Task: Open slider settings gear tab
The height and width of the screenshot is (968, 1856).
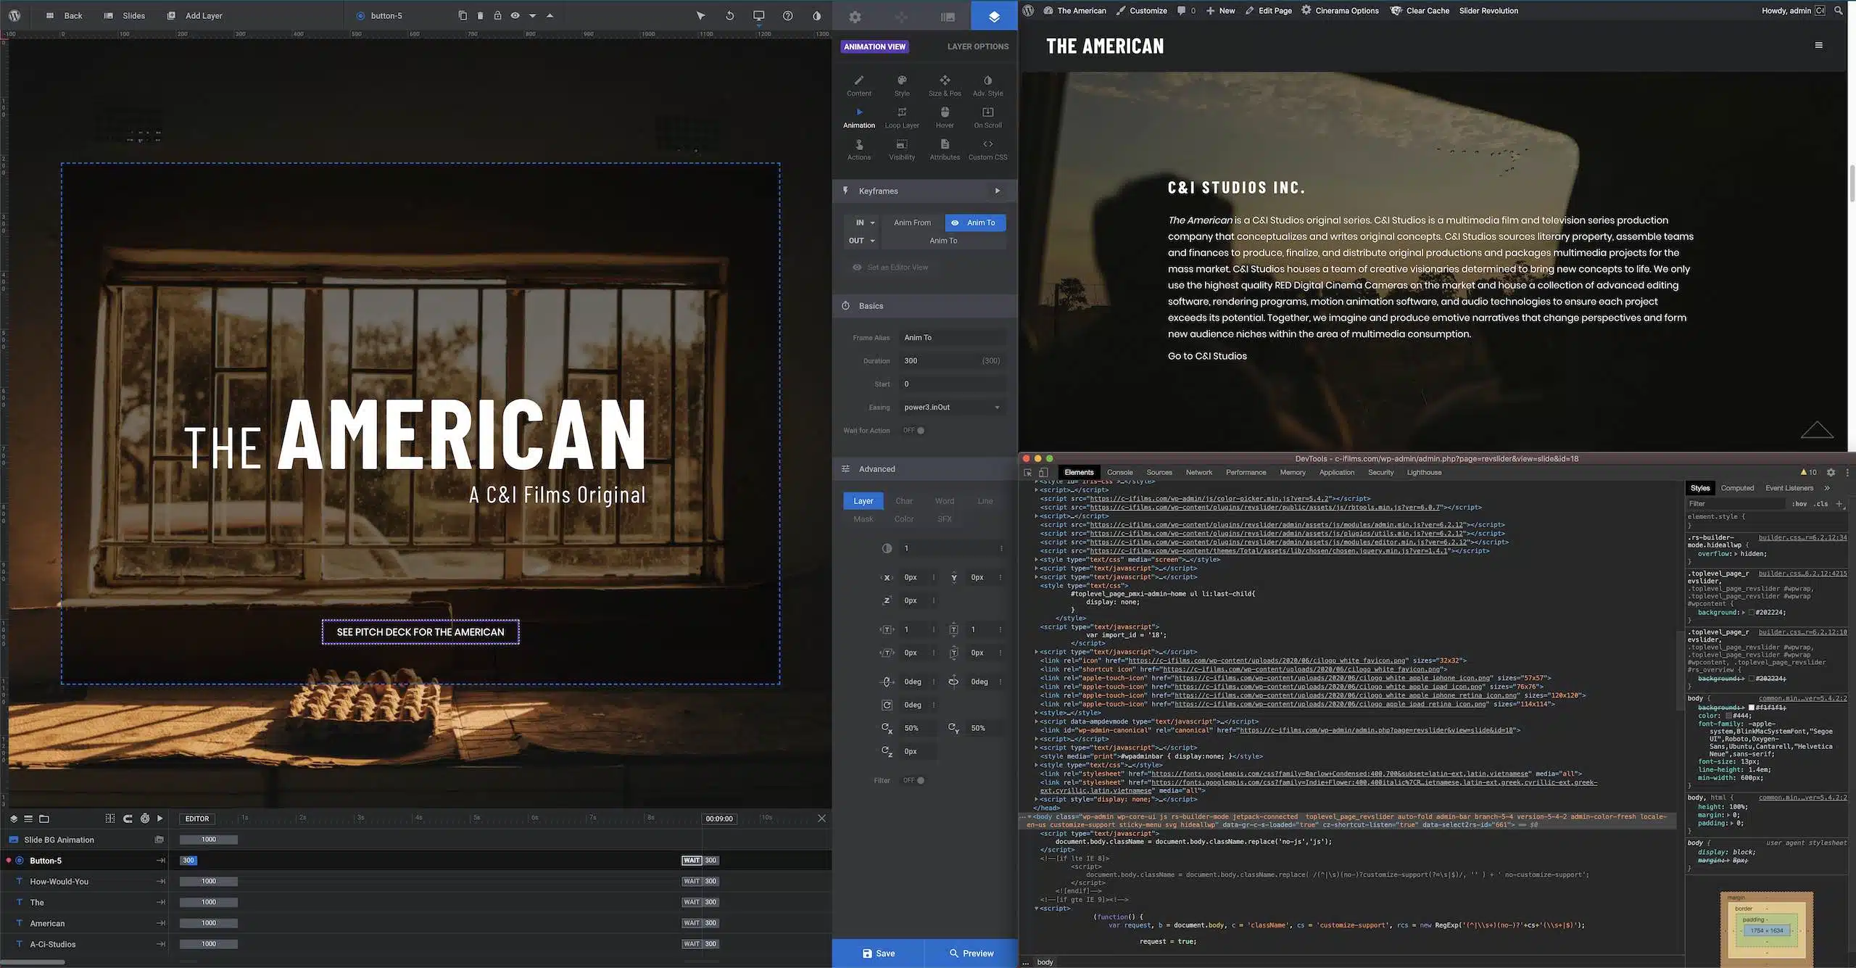Action: click(855, 17)
